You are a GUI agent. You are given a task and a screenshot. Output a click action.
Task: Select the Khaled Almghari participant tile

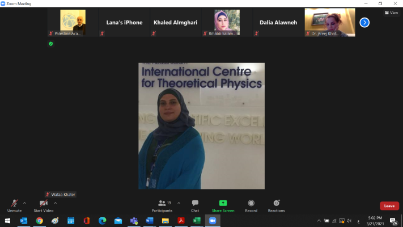coord(175,23)
